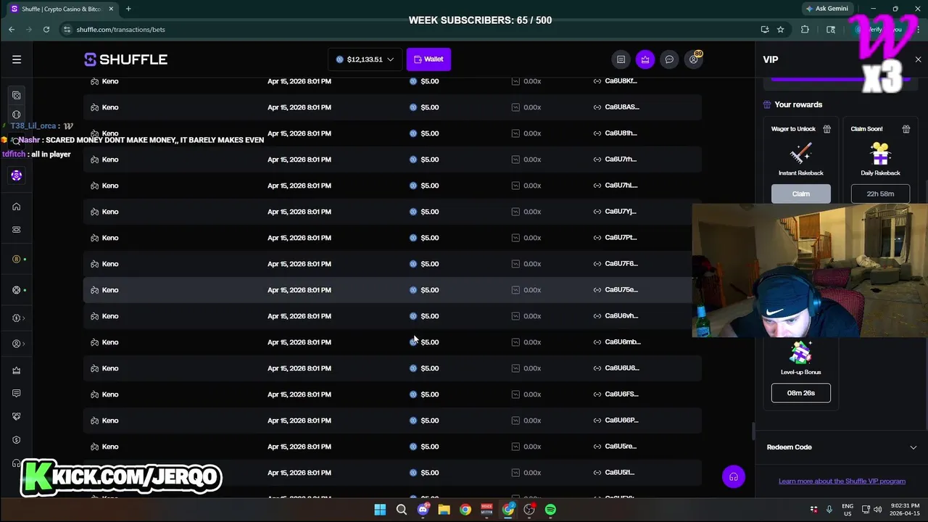The height and width of the screenshot is (522, 928).
Task: Click tray microphone icon
Action: pyautogui.click(x=829, y=510)
